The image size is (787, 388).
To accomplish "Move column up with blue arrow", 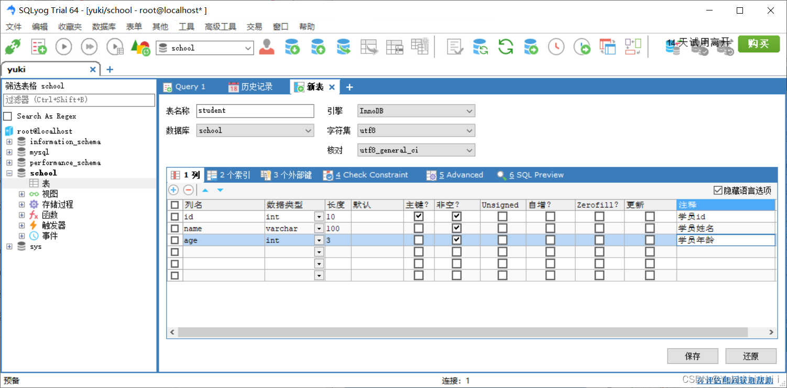I will tap(205, 190).
